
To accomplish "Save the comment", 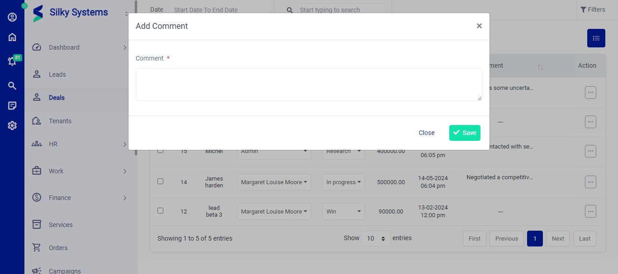I will [465, 133].
